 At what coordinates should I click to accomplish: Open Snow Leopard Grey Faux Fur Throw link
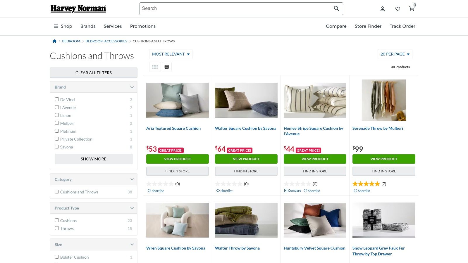[x=378, y=251]
